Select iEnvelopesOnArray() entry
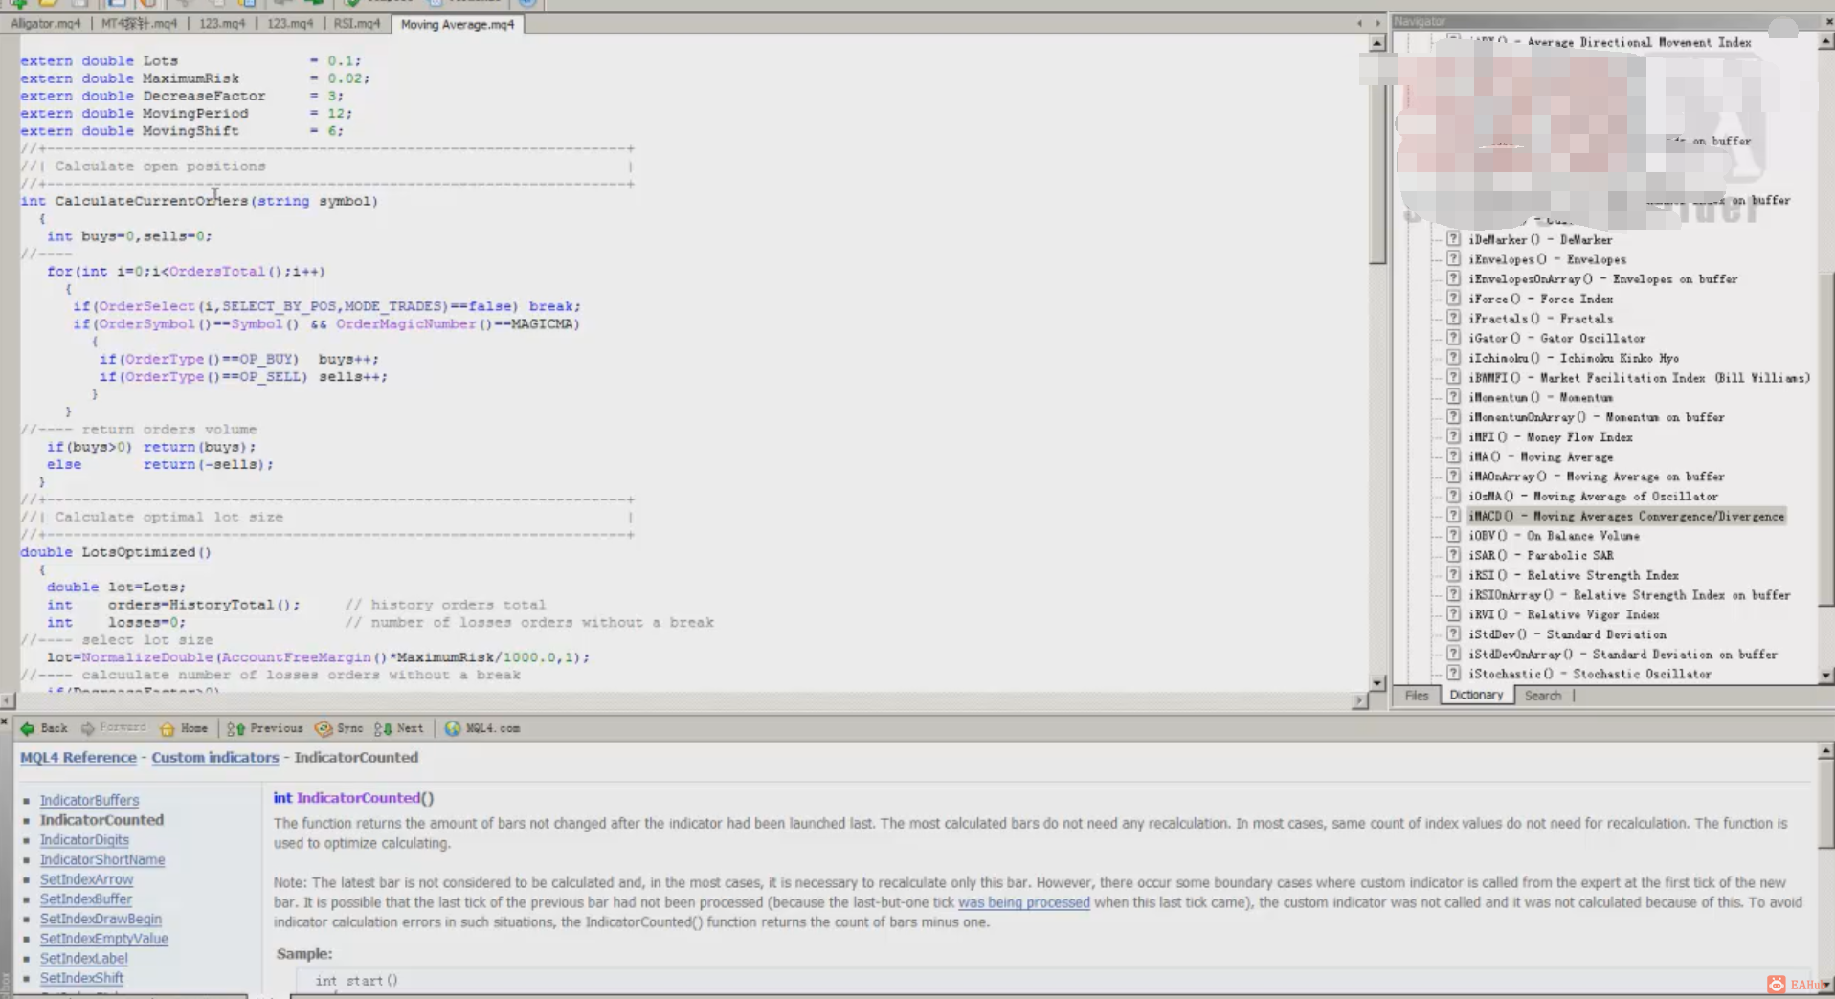This screenshot has height=999, width=1835. tap(1603, 279)
